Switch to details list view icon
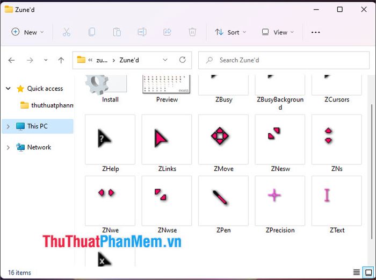The image size is (376, 280). (x=357, y=272)
